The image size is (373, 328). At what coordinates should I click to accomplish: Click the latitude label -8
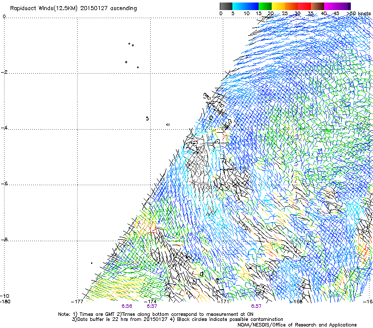click(x=4, y=239)
